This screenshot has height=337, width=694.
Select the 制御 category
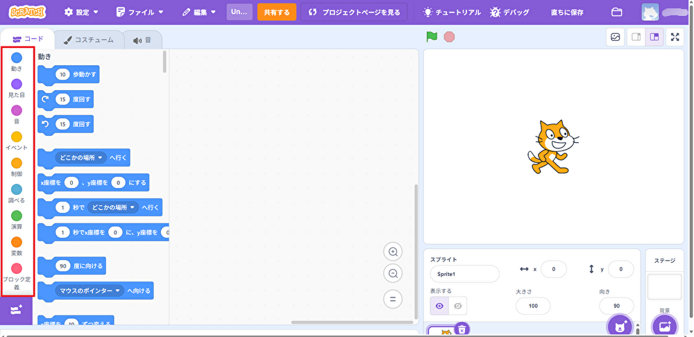coord(17,168)
